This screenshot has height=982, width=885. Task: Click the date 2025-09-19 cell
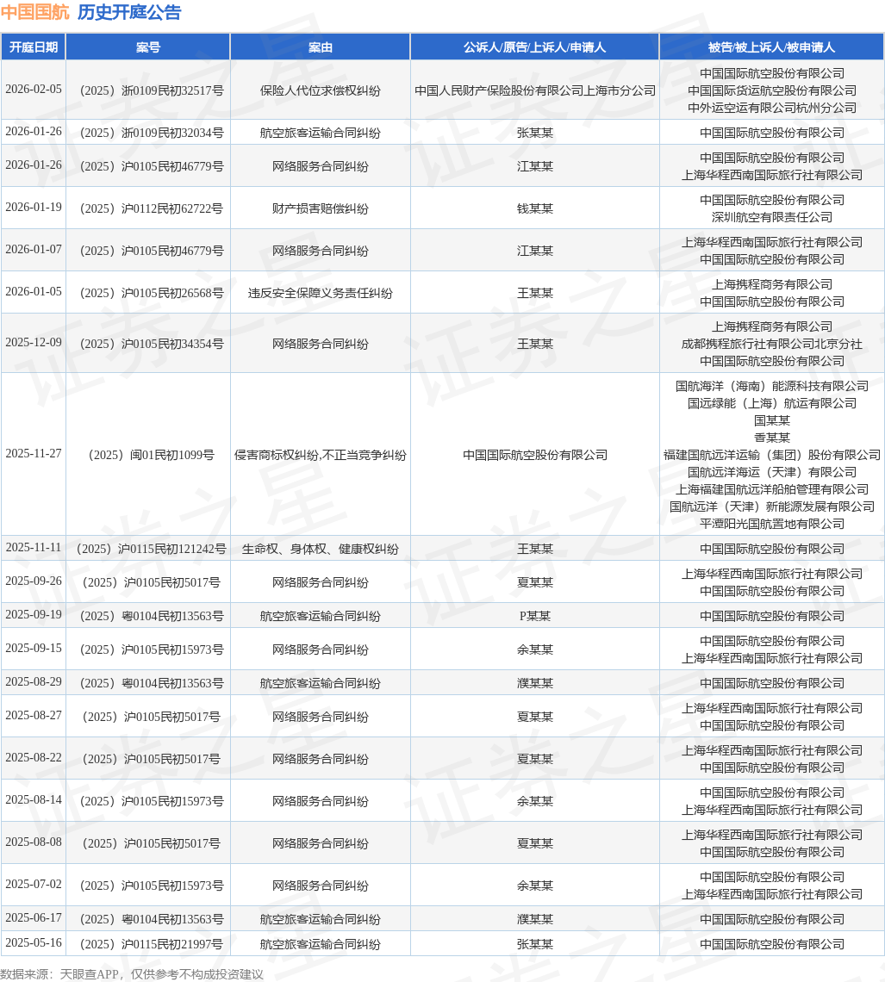[x=34, y=614]
